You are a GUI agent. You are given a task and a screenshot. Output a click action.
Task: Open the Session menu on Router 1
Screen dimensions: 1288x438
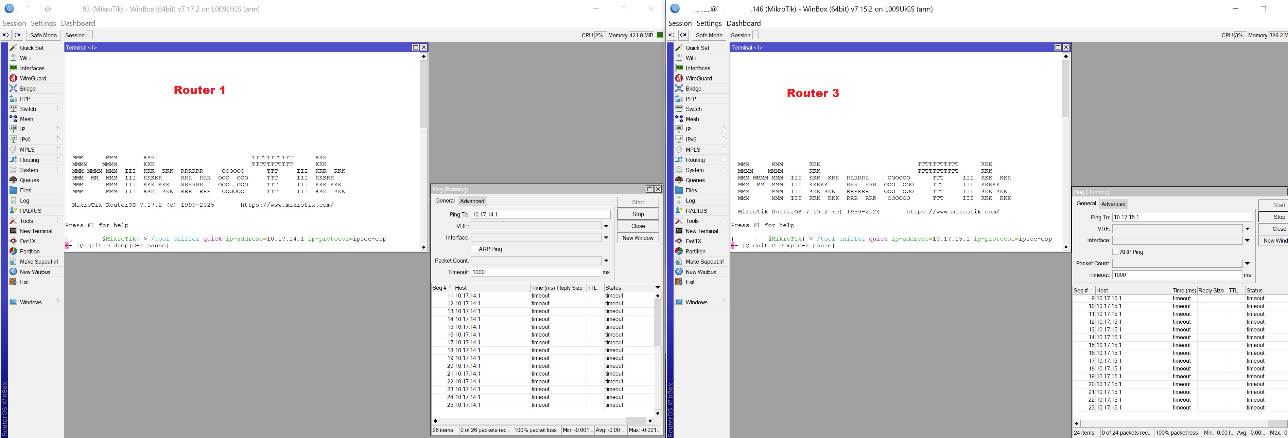click(14, 23)
